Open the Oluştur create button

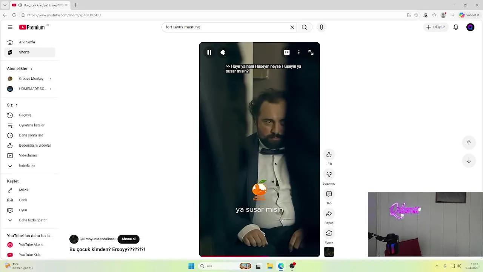pos(436,27)
